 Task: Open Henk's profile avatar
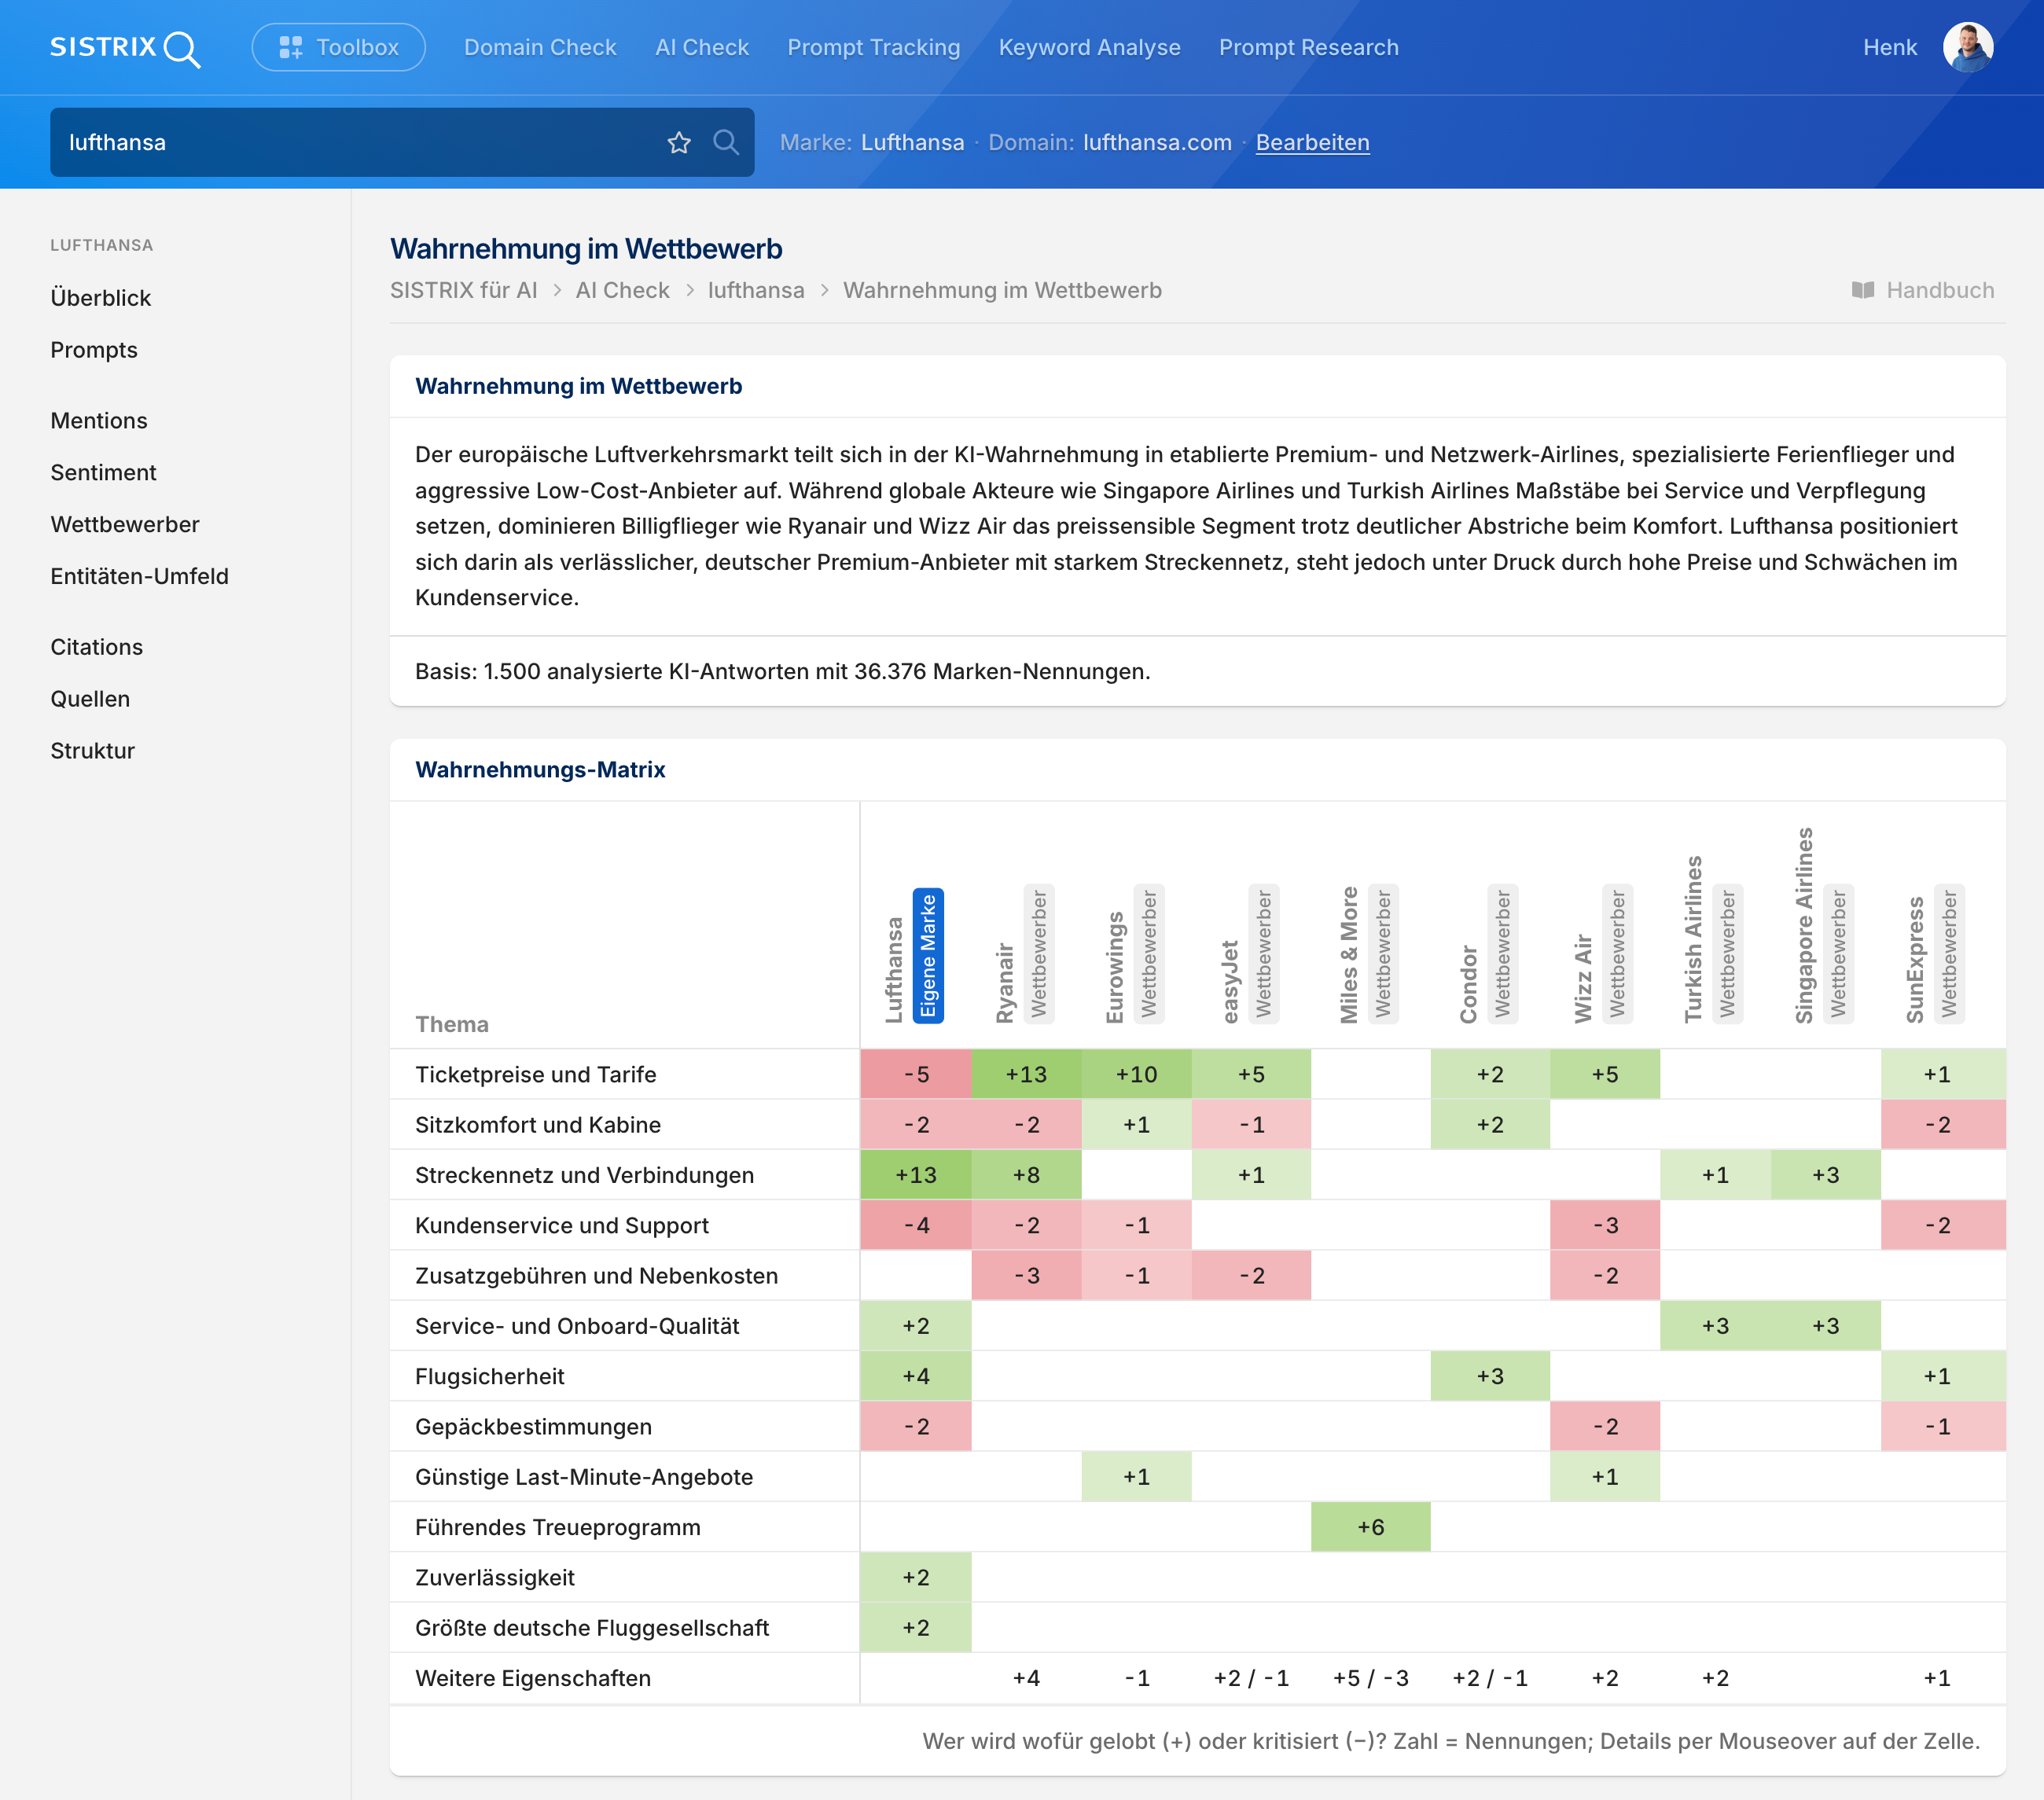[x=1967, y=47]
